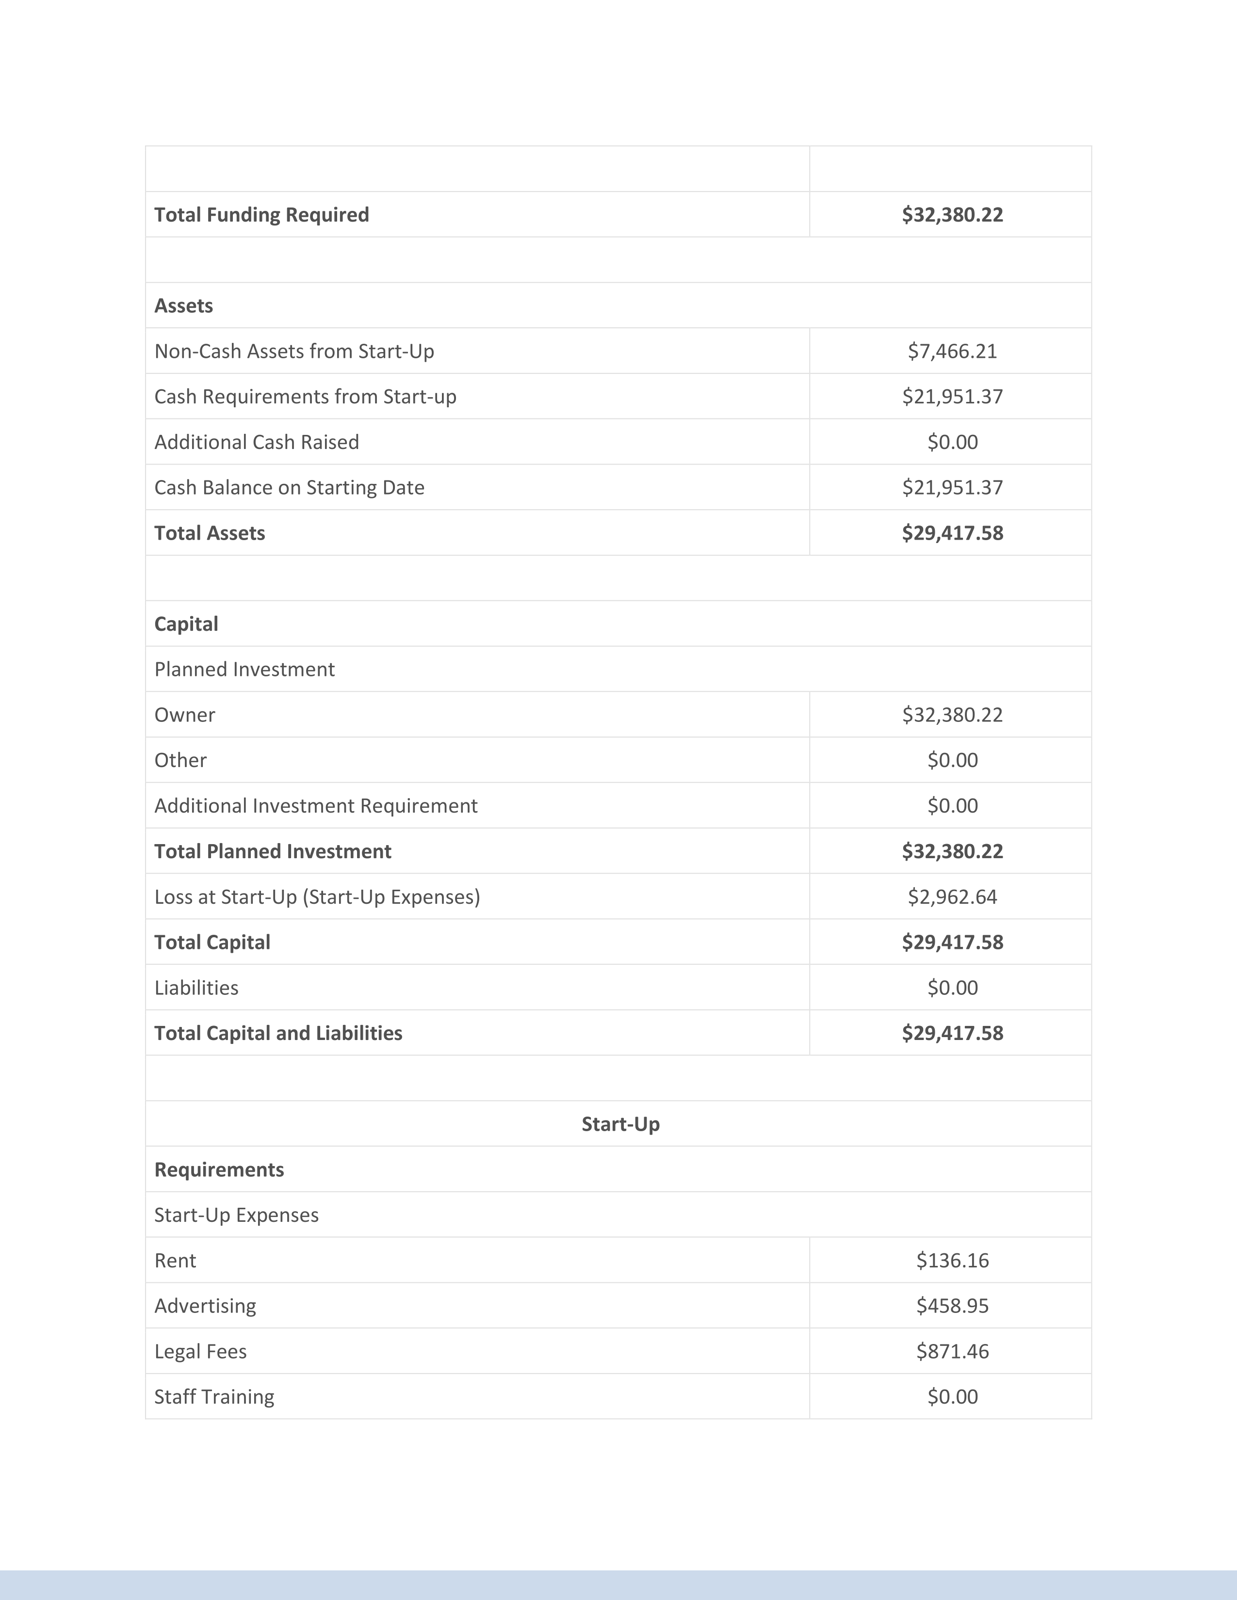The width and height of the screenshot is (1237, 1600).
Task: Select the centered Start-Up heading
Action: pyautogui.click(x=620, y=1124)
